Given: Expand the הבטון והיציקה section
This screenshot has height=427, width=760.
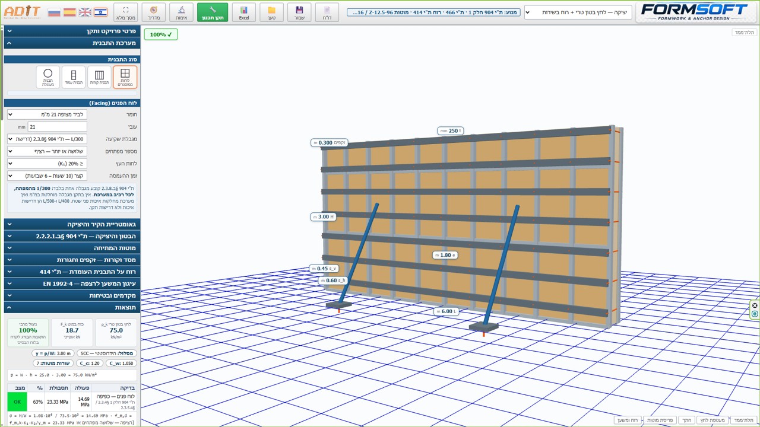Looking at the screenshot, I should [72, 236].
